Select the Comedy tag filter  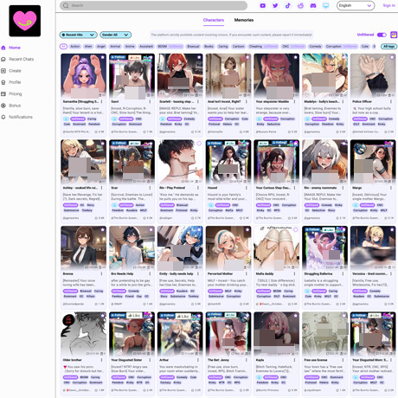[x=315, y=47]
